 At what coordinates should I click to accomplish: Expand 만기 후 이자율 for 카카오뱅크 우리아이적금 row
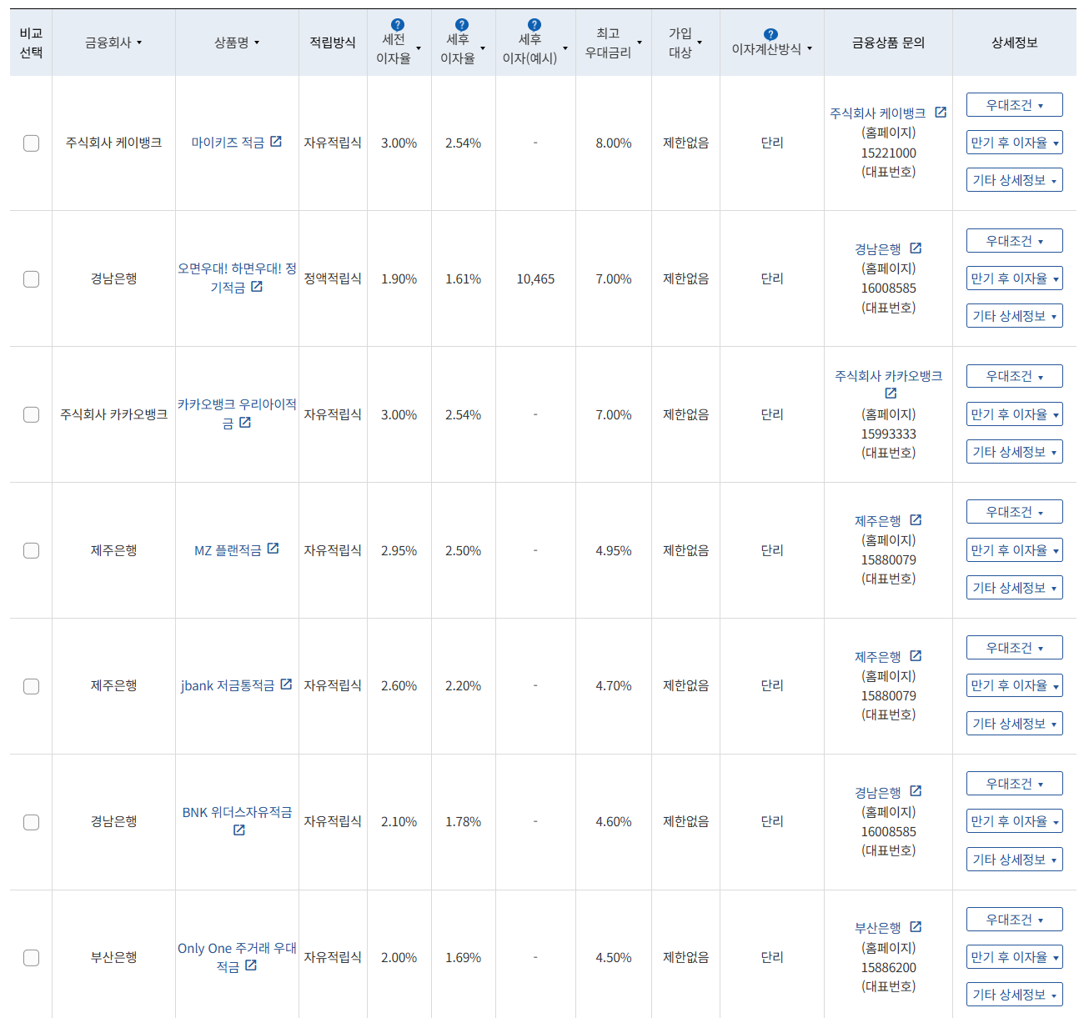pos(1014,414)
